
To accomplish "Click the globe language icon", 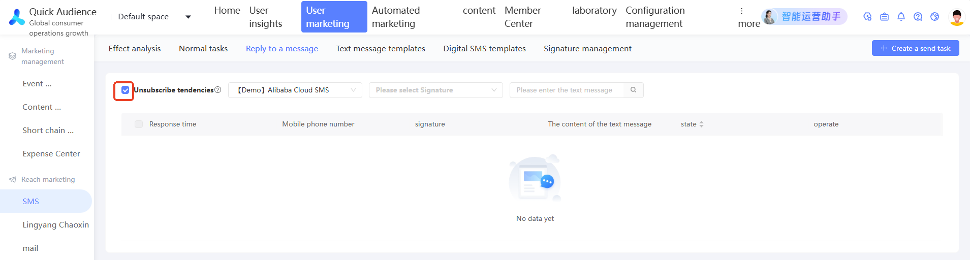I will [x=934, y=17].
